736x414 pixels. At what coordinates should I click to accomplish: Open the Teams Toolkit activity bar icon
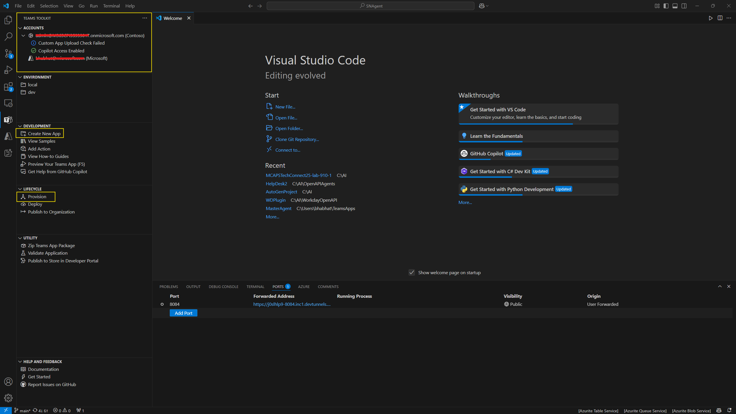coord(8,120)
